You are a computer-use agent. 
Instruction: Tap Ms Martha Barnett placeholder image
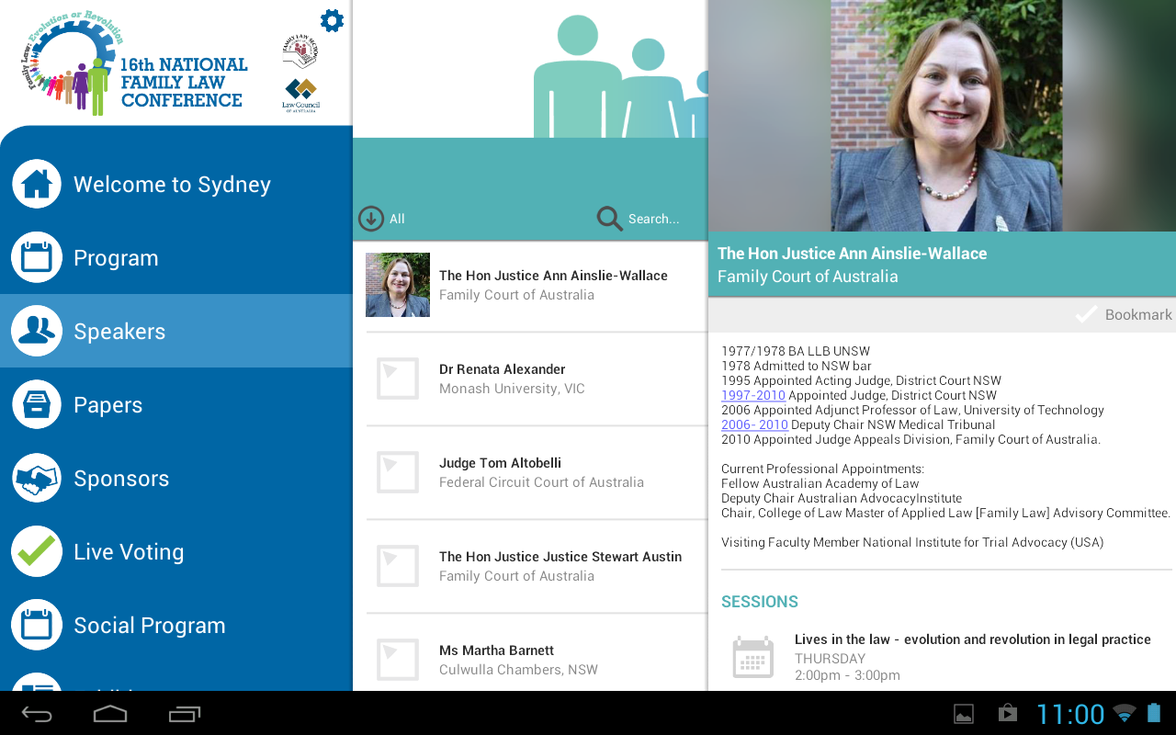coord(398,660)
